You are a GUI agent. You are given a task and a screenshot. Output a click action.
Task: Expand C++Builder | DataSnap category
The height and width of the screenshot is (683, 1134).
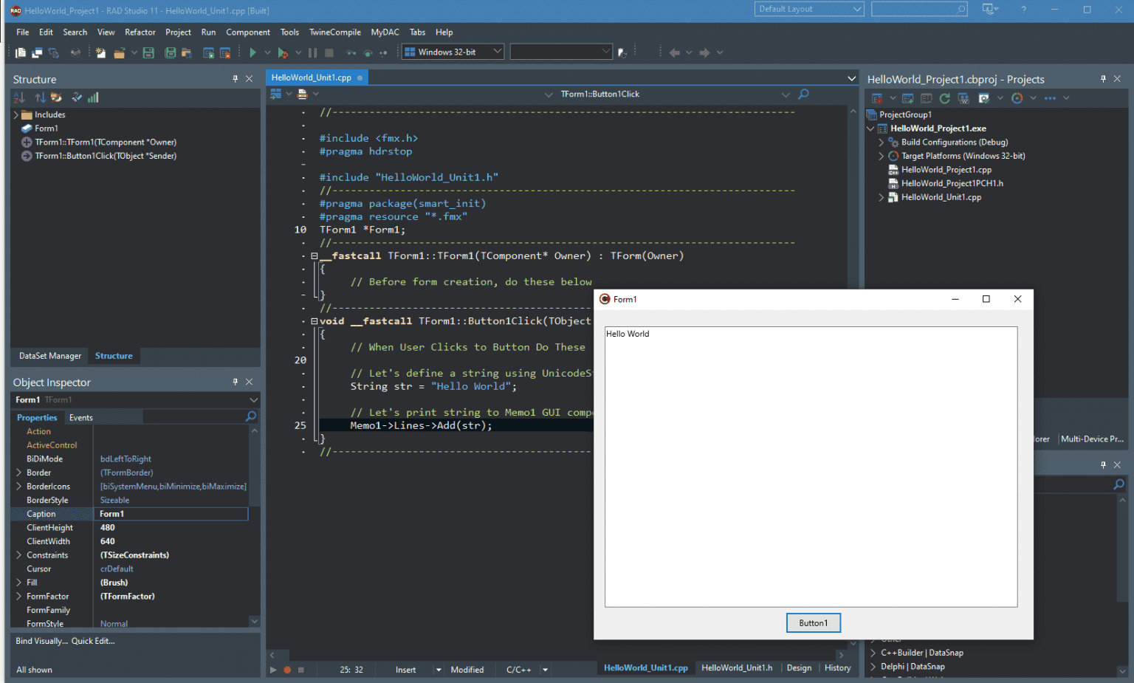(873, 653)
